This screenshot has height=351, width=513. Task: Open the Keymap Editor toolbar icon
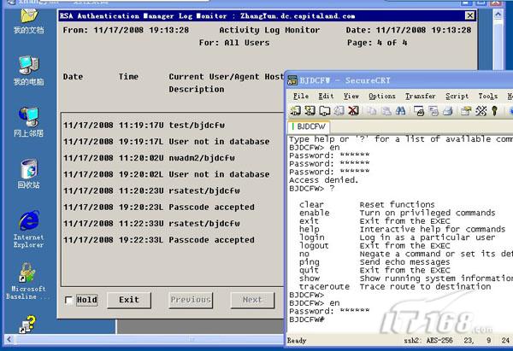(x=481, y=111)
